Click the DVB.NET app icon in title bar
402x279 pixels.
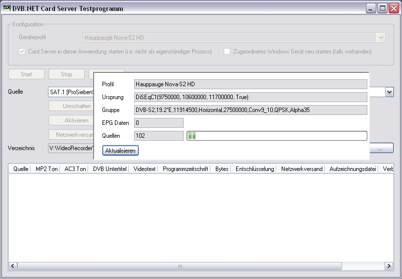click(x=7, y=8)
